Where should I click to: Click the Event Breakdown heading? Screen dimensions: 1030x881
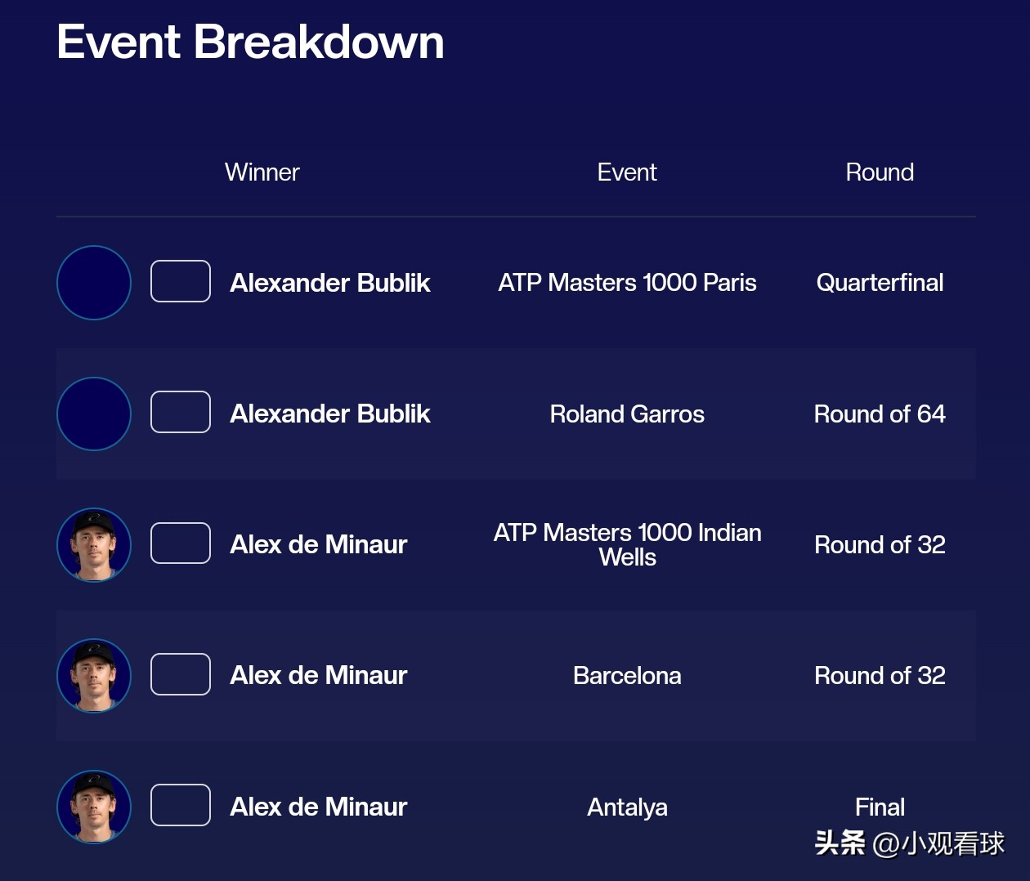click(x=250, y=42)
